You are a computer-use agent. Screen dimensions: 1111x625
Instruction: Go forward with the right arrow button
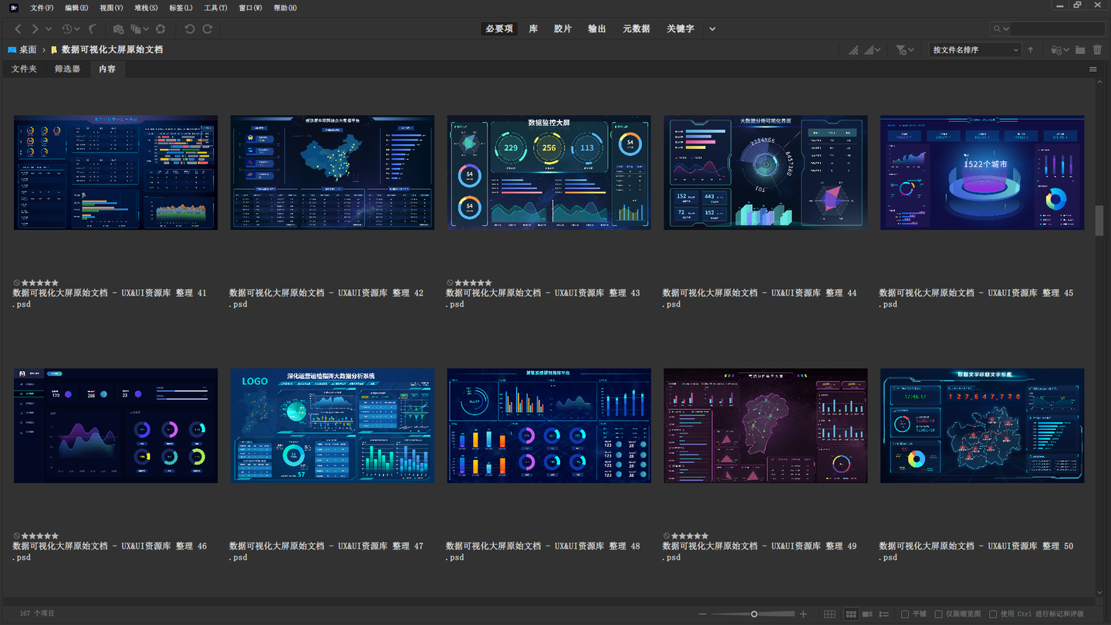[35, 29]
